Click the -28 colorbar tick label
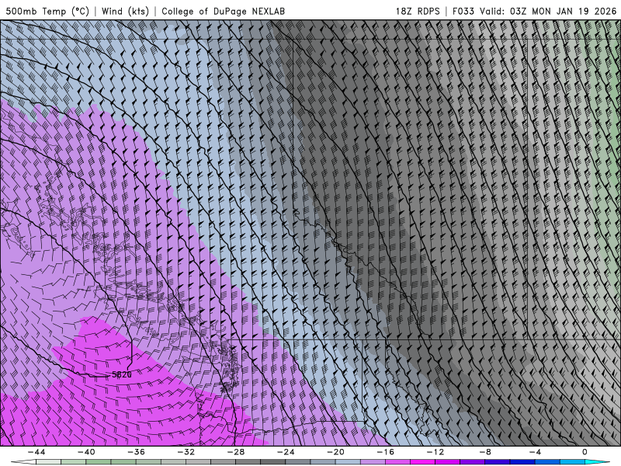 click(x=236, y=452)
